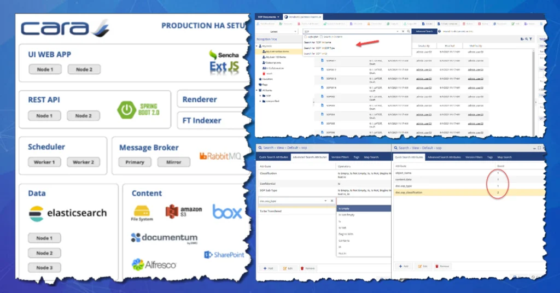
Task: Click the document icon of SOP0011 row
Action: point(322,60)
